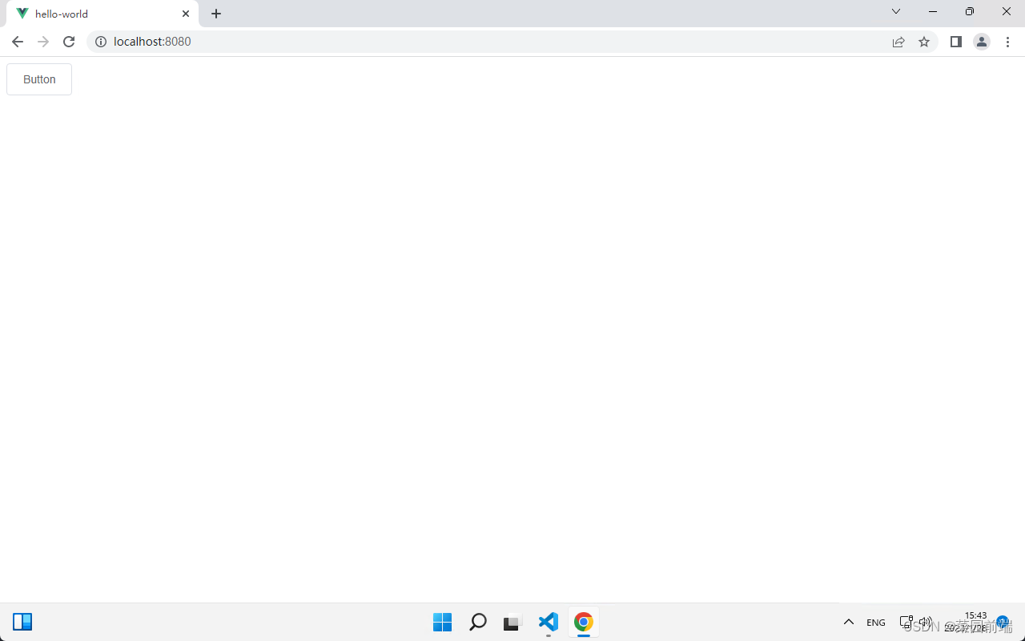Open the site information panel
Viewport: 1025px width, 641px height.
point(101,42)
